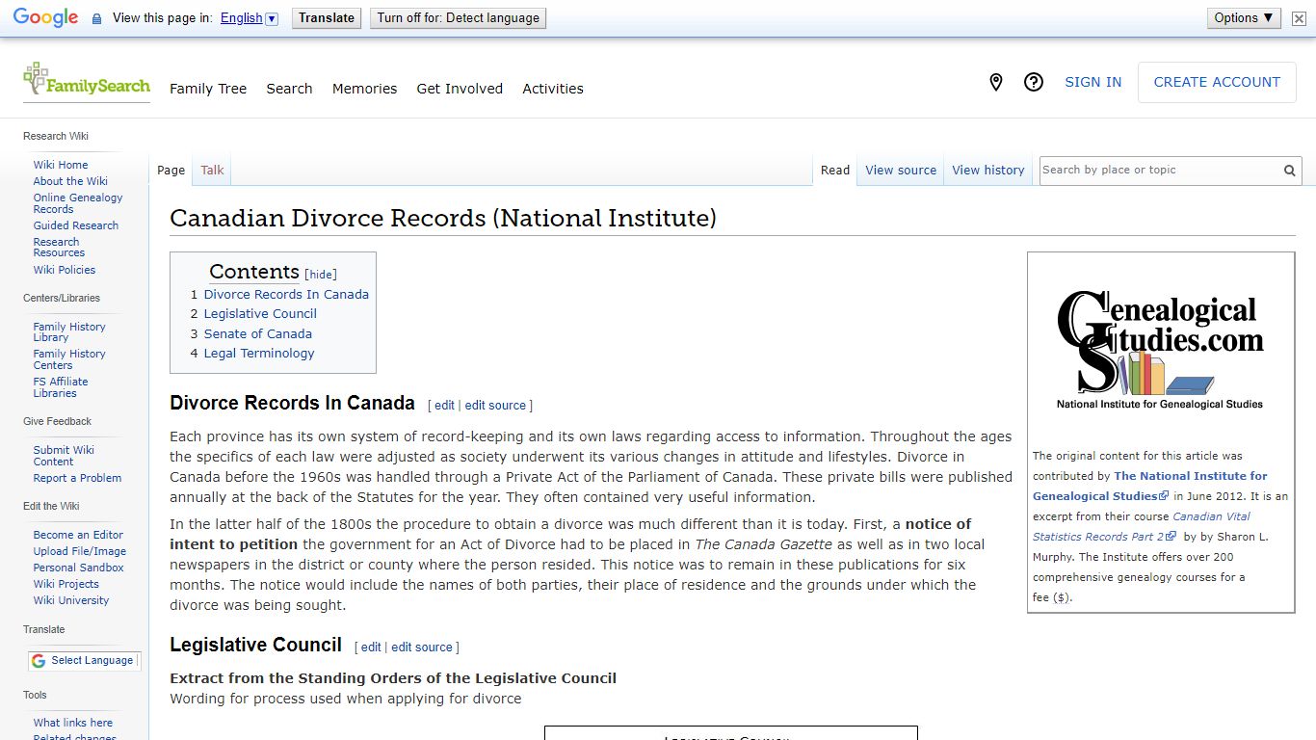The image size is (1316, 740).
Task: Click edit beside Legislative Council heading
Action: pyautogui.click(x=371, y=647)
